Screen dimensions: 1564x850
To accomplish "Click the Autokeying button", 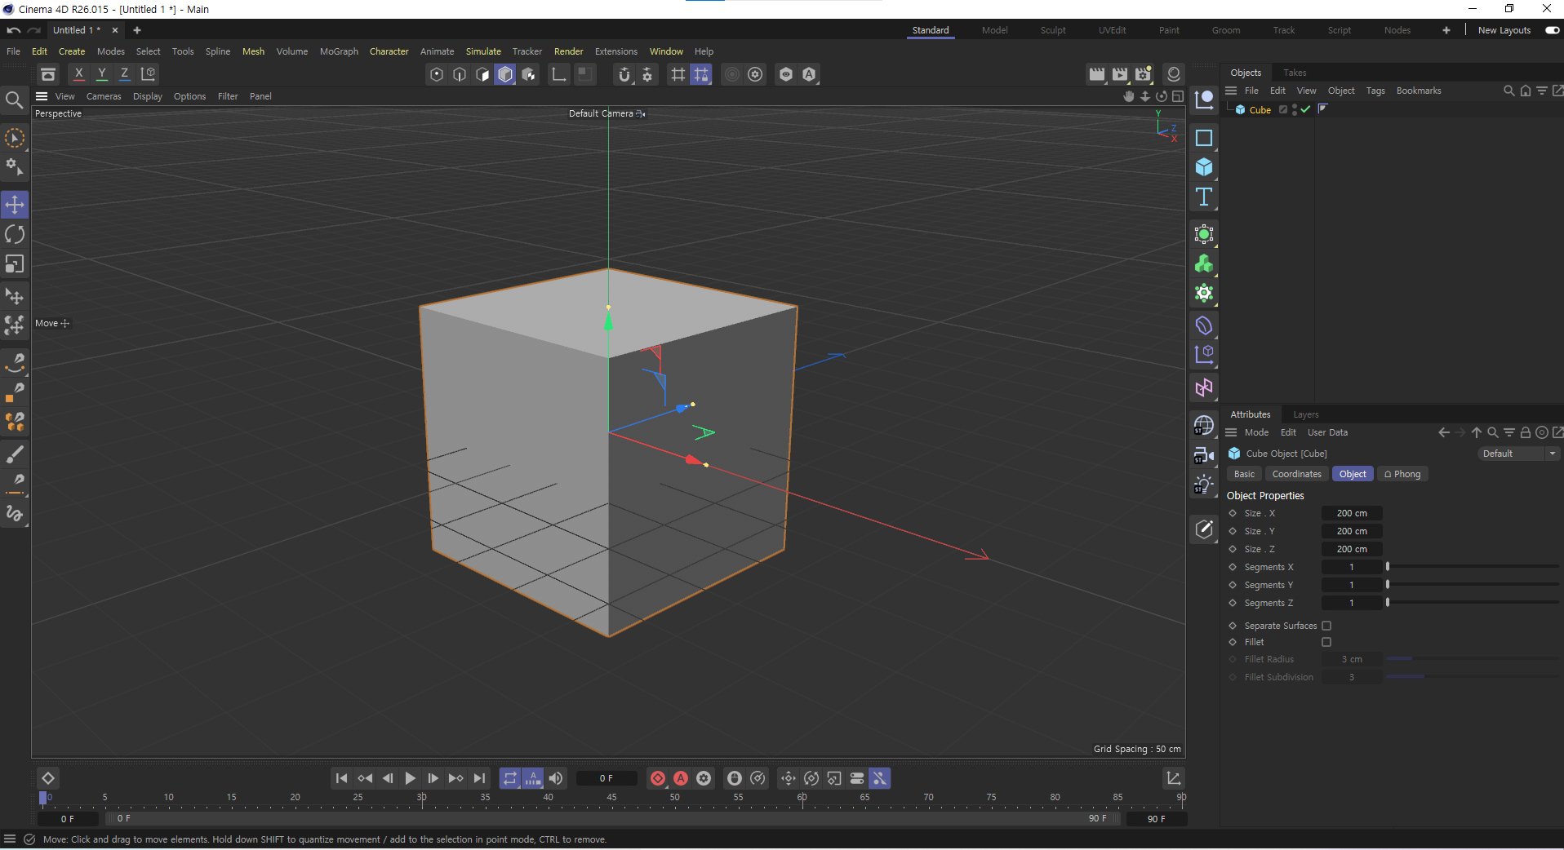I will pyautogui.click(x=681, y=778).
